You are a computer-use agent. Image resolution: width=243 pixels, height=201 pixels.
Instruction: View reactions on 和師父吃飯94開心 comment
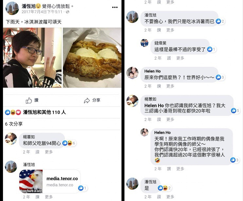[x=69, y=143]
